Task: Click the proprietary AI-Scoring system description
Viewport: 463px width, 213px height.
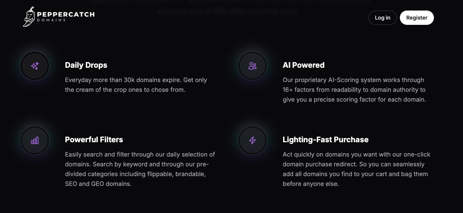Action: [354, 90]
